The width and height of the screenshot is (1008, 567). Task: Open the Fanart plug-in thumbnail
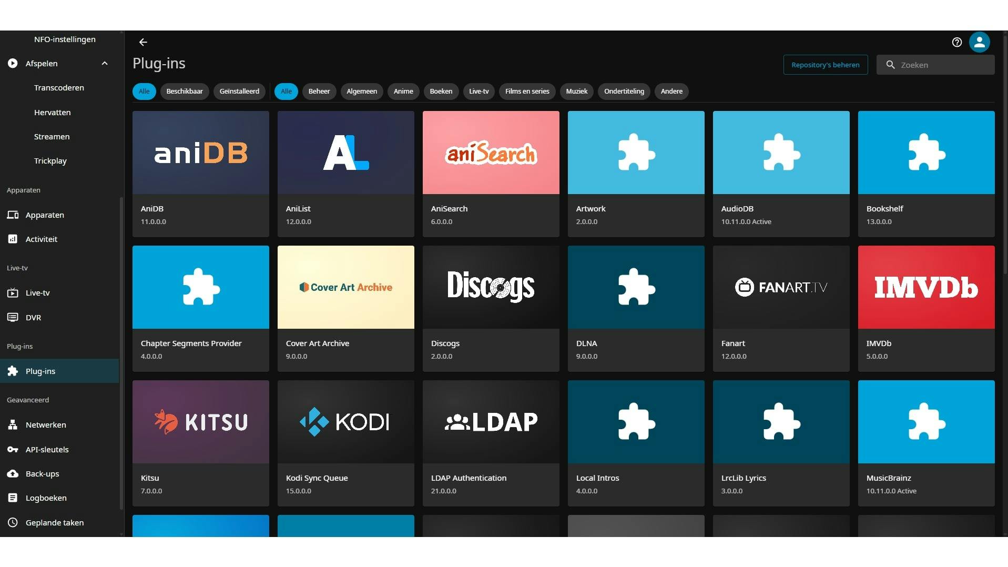(781, 287)
